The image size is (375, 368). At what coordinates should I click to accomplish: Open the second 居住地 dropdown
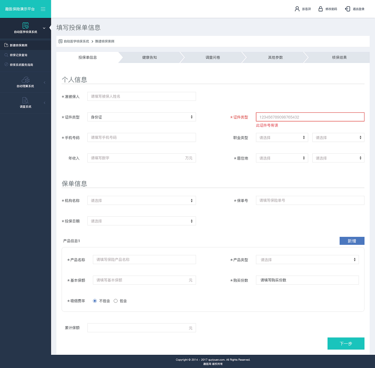(x=338, y=158)
